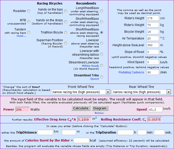This screenshot has height=149, width=174.
Task: Click the TripDistance m field
Action: point(69,132)
